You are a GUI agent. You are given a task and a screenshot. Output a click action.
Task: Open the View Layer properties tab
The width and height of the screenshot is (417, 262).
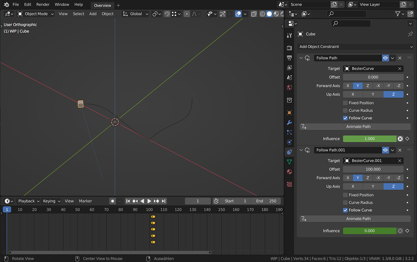(x=289, y=68)
